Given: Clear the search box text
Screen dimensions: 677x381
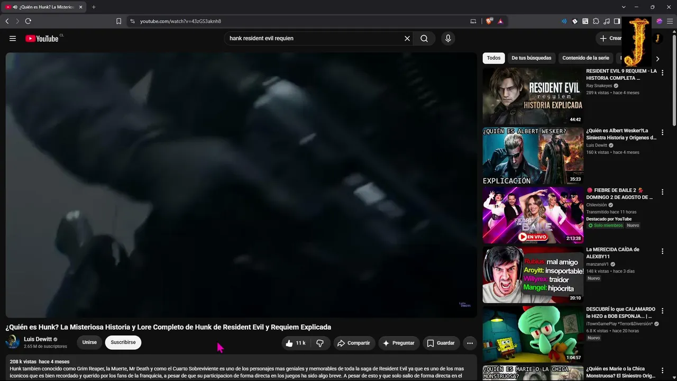Looking at the screenshot, I should 407,38.
